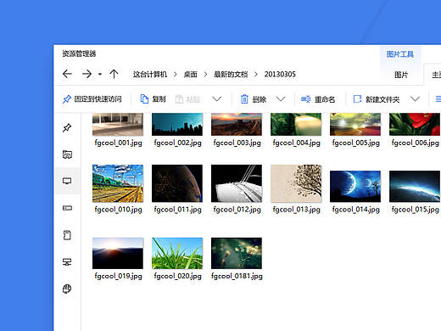Click the filename text fgcool_005.jpg
The height and width of the screenshot is (331, 441).
click(x=355, y=143)
